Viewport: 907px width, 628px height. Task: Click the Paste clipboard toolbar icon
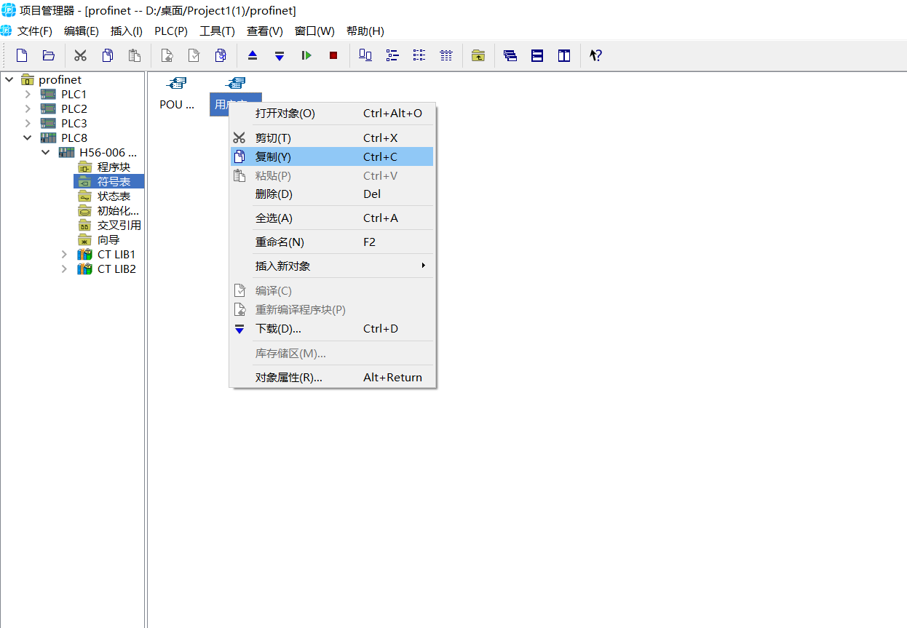pos(135,55)
